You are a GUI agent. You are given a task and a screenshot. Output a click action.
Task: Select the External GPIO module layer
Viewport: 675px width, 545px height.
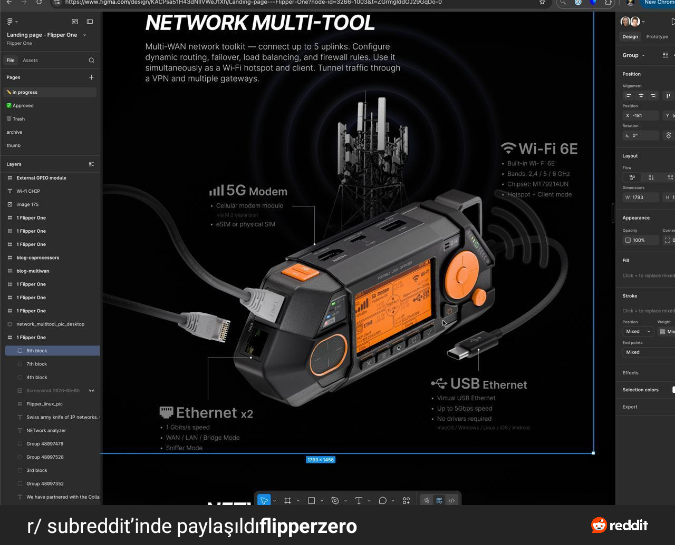pyautogui.click(x=51, y=178)
